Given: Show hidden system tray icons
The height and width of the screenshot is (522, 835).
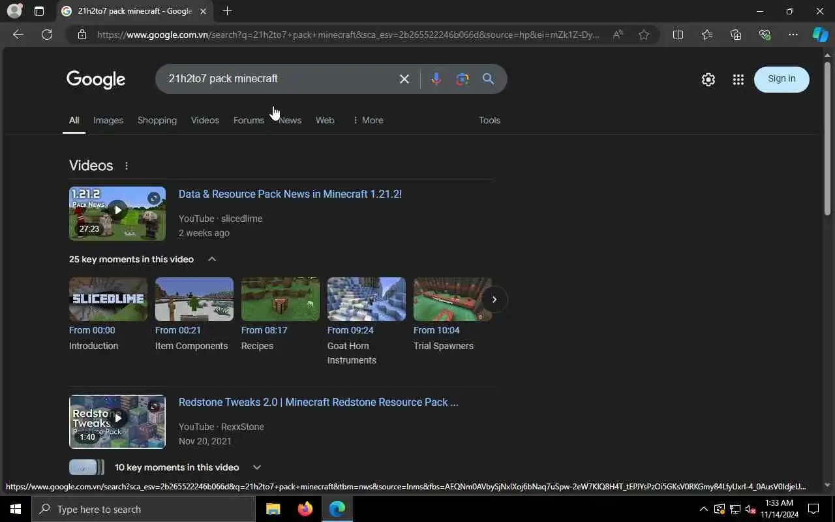Looking at the screenshot, I should pos(703,509).
